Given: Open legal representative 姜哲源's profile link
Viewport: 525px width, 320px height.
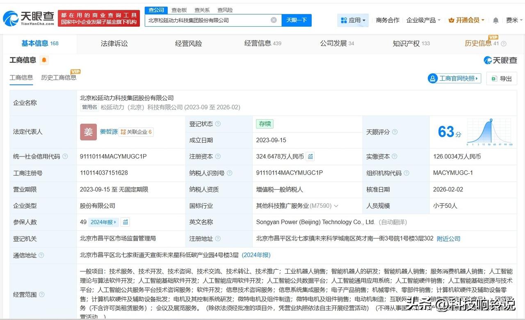Looking at the screenshot, I should [x=109, y=132].
